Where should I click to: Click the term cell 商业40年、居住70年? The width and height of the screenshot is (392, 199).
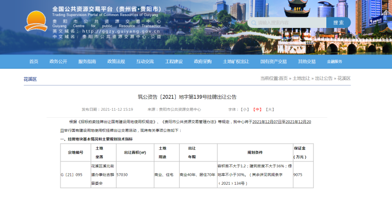click(198, 175)
